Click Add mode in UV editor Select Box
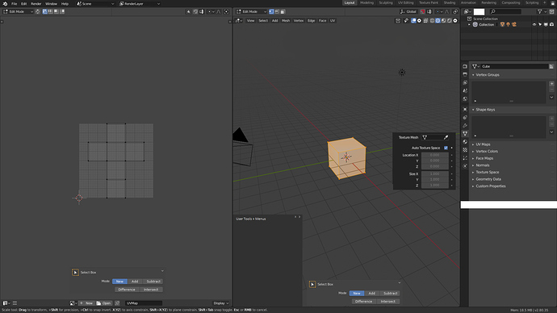The width and height of the screenshot is (557, 313). pos(135,282)
